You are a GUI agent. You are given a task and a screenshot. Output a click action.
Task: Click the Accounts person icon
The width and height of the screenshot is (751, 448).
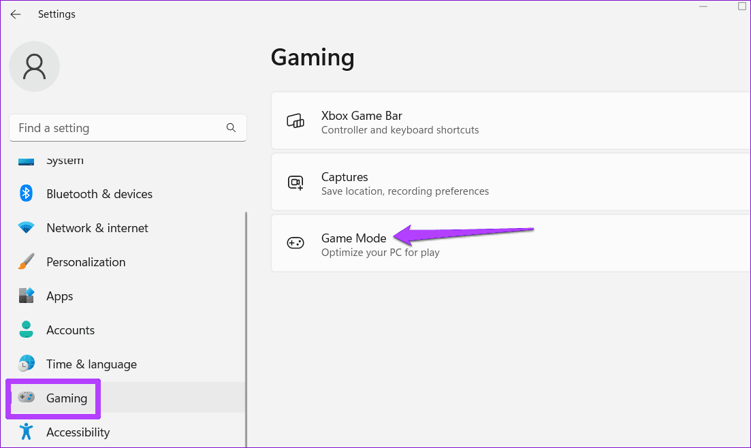coord(27,330)
